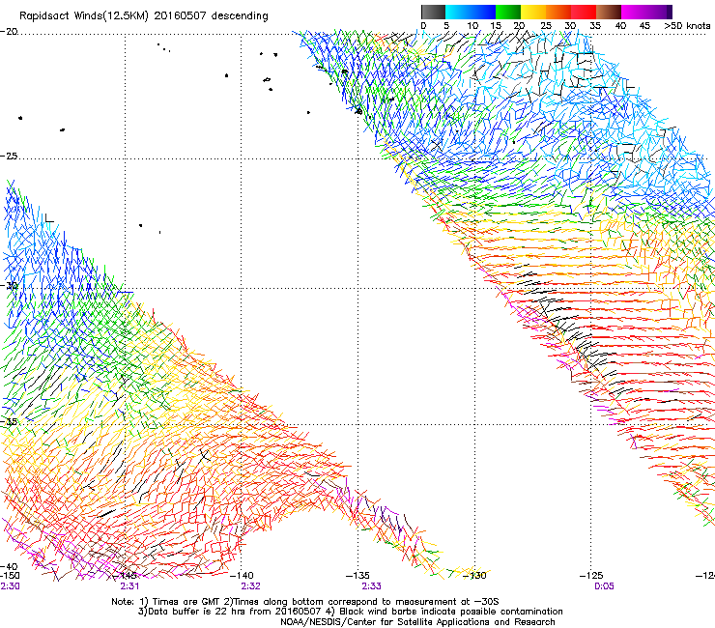Viewport: 715px width, 628px height.
Task: Click the '-125' longitude axis label
Action: pyautogui.click(x=591, y=576)
